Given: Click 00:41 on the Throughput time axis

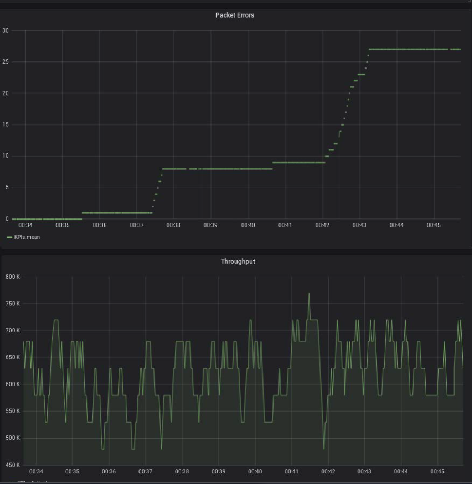Looking at the screenshot, I should (291, 472).
